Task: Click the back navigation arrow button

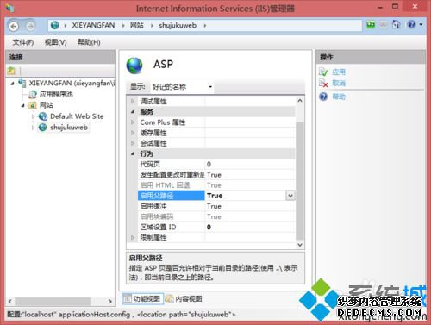Action: coord(14,26)
